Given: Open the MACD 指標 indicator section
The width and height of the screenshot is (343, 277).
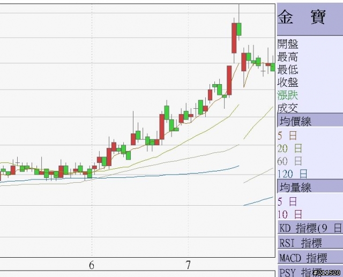Looking at the screenshot, I should pos(310,257).
